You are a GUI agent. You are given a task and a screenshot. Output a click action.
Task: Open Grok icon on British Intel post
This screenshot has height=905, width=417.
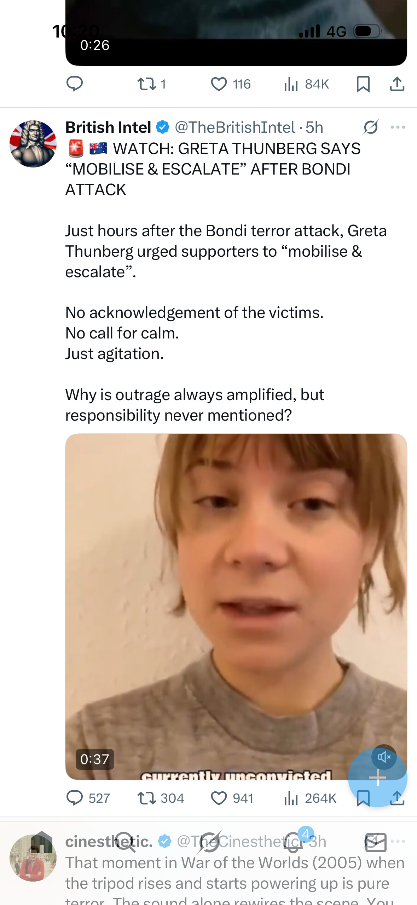coord(371,127)
